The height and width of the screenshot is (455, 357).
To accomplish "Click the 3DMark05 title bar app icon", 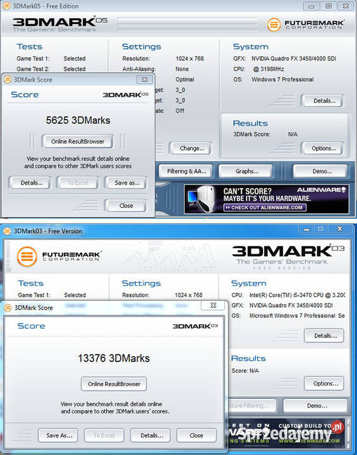I will click(x=7, y=6).
